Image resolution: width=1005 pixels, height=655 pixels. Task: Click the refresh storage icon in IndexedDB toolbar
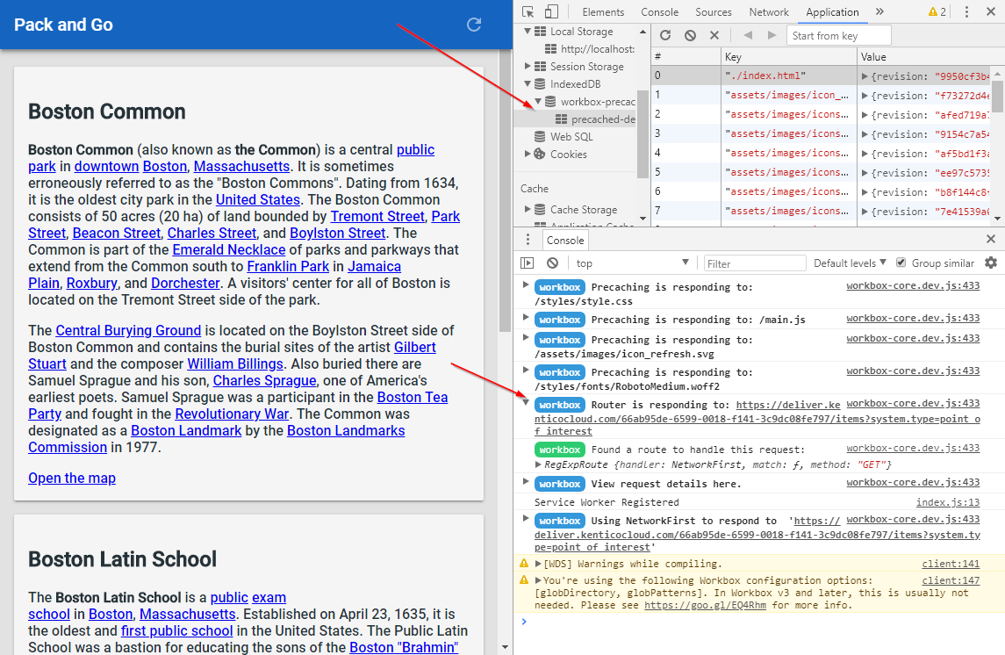[665, 35]
